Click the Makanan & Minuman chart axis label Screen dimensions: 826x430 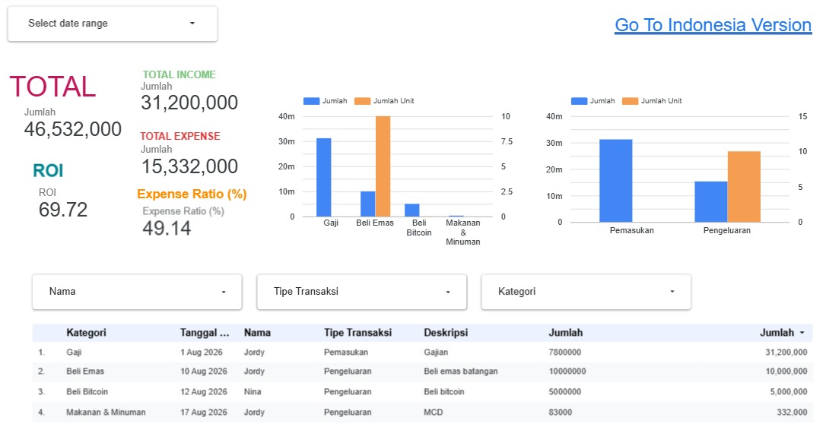pos(463,232)
